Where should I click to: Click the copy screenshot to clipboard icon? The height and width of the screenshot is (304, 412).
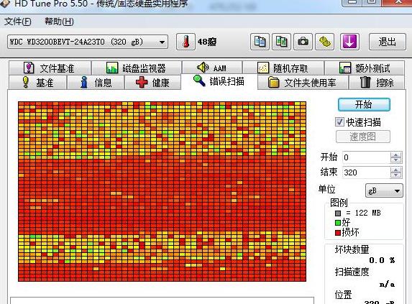click(x=281, y=42)
